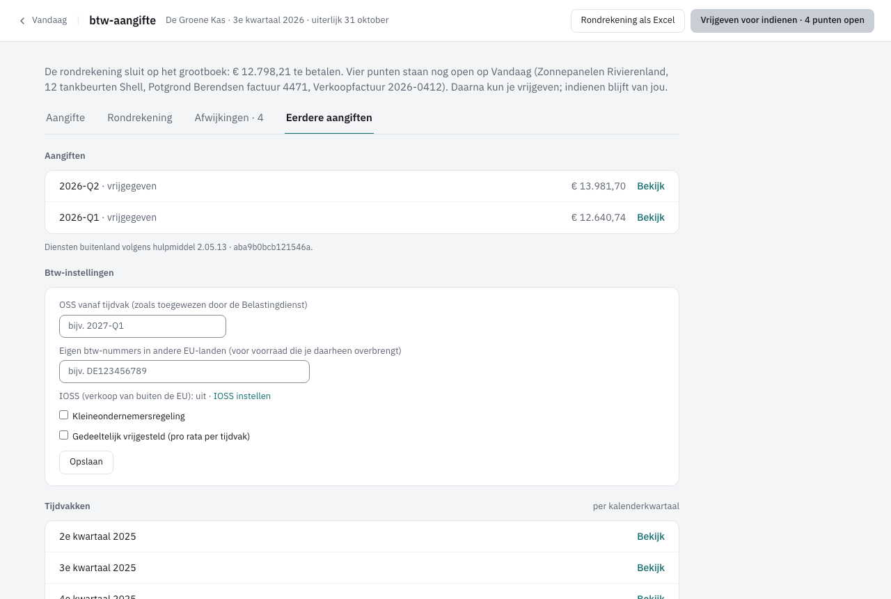Click the hulpmiddel 2.05.13 version note
This screenshot has height=599, width=891.
[x=179, y=247]
